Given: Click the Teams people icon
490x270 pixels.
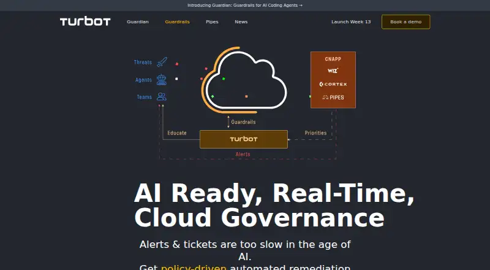Looking at the screenshot, I should tap(162, 97).
